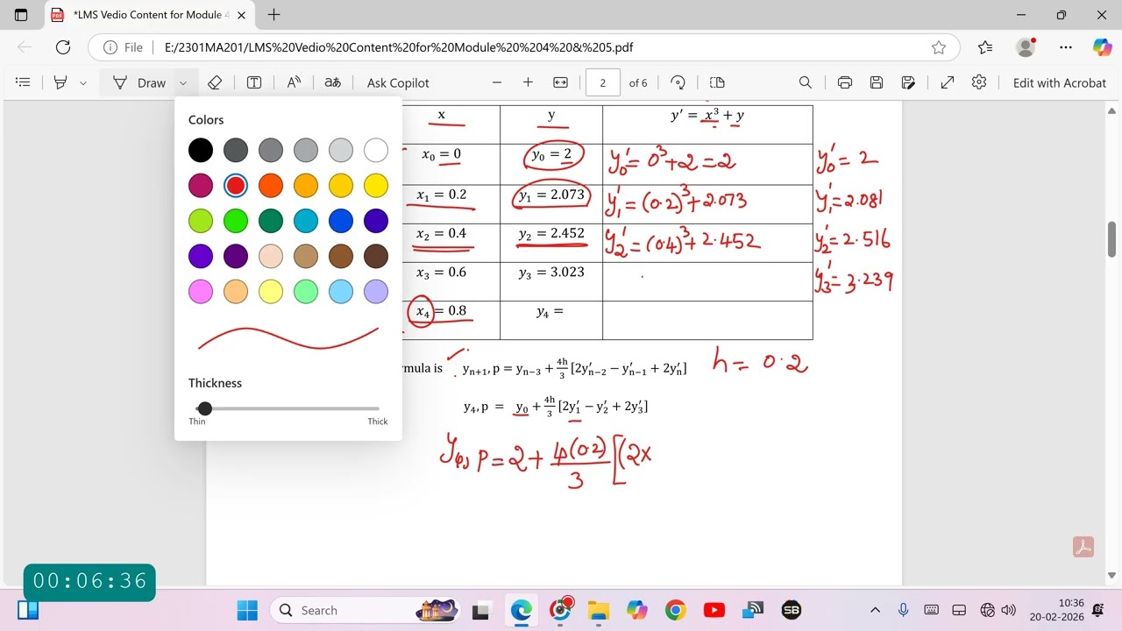Select the LMS Vedio Content tab
Screen dimensions: 1122x631
pos(149,15)
